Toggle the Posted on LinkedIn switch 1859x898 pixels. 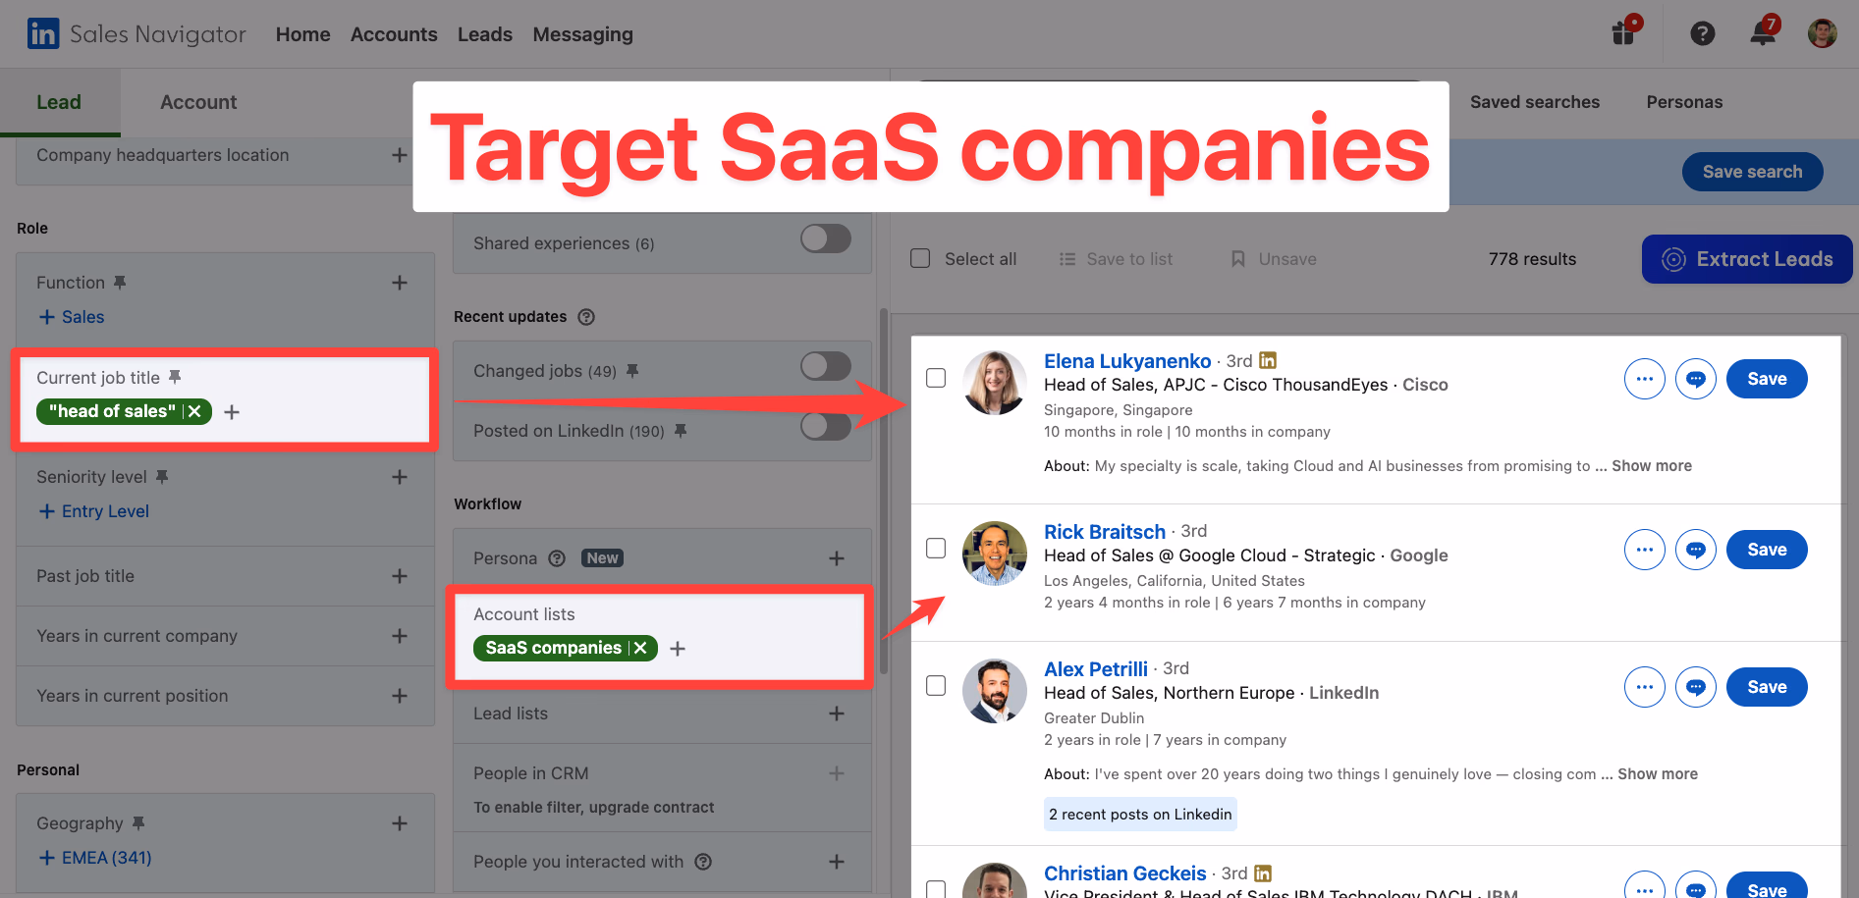(x=826, y=426)
